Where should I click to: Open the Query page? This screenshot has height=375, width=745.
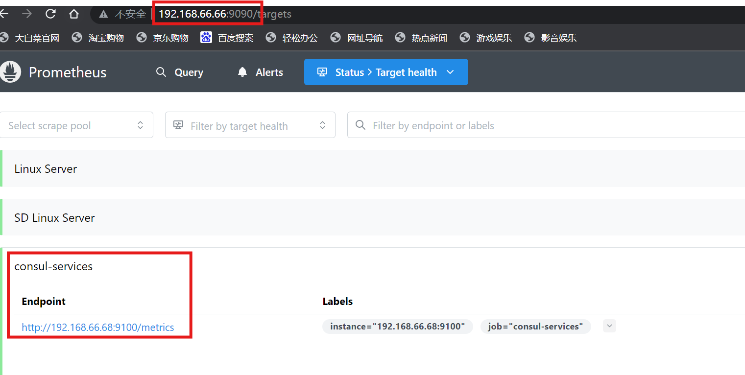pyautogui.click(x=179, y=72)
